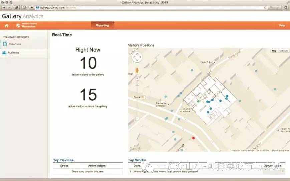Click the Google logo on map

point(135,148)
